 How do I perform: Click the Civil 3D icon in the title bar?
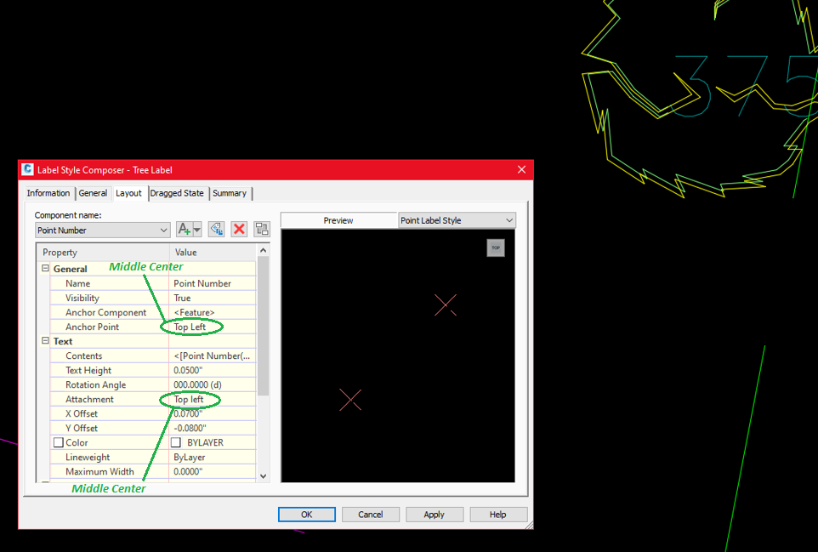26,169
